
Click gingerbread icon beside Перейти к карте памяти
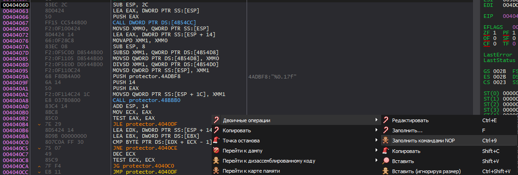click(x=216, y=171)
